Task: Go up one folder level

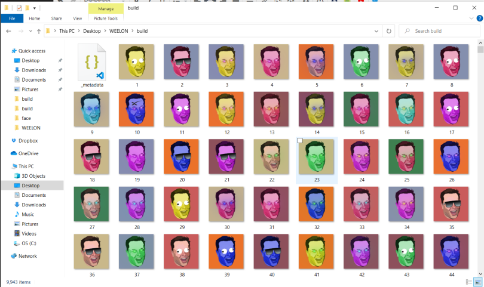Action: (x=39, y=31)
